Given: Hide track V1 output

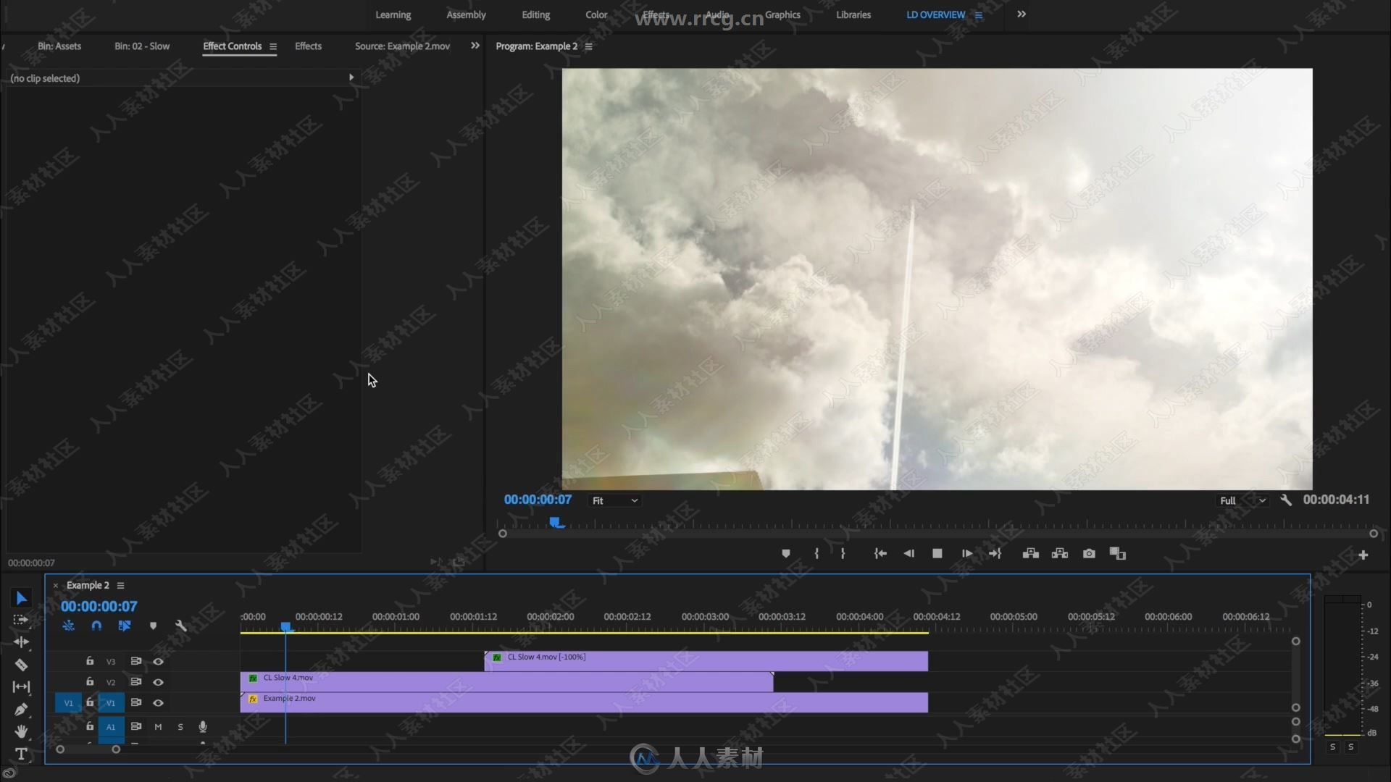Looking at the screenshot, I should click(158, 702).
